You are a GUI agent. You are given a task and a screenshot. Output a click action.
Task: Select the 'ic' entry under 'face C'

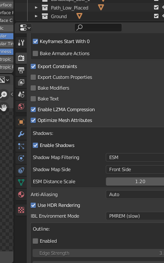6,28
